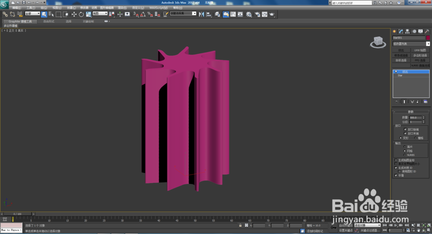Expand the 修改器列表 modifier dropdown

(428, 44)
